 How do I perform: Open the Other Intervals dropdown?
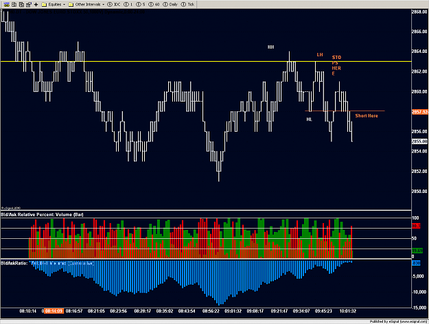tap(86, 4)
